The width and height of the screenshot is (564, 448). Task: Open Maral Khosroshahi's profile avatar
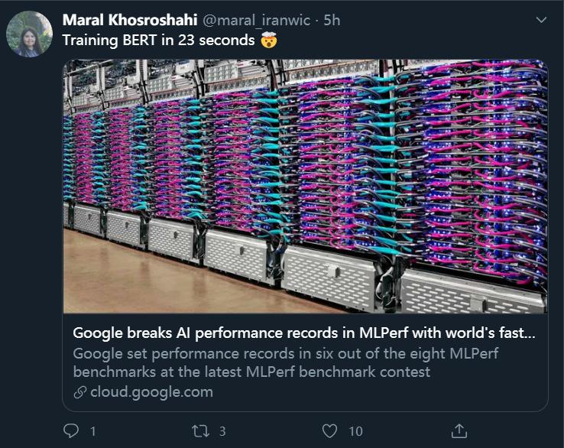coord(29,34)
